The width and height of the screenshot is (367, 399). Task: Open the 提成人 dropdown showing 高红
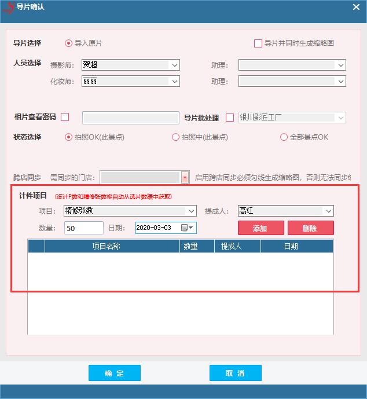[286, 211]
